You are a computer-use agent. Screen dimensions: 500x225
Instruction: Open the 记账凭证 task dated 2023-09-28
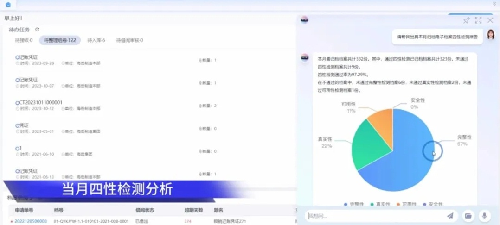pos(27,57)
